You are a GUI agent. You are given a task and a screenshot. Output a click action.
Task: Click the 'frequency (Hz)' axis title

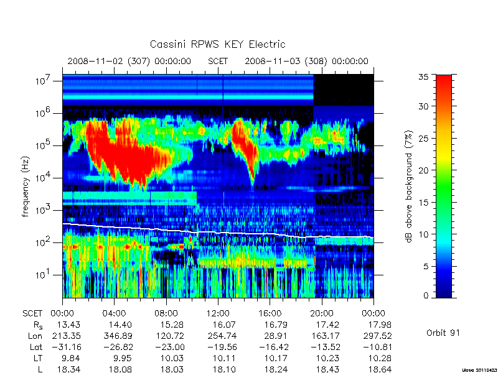(x=26, y=186)
